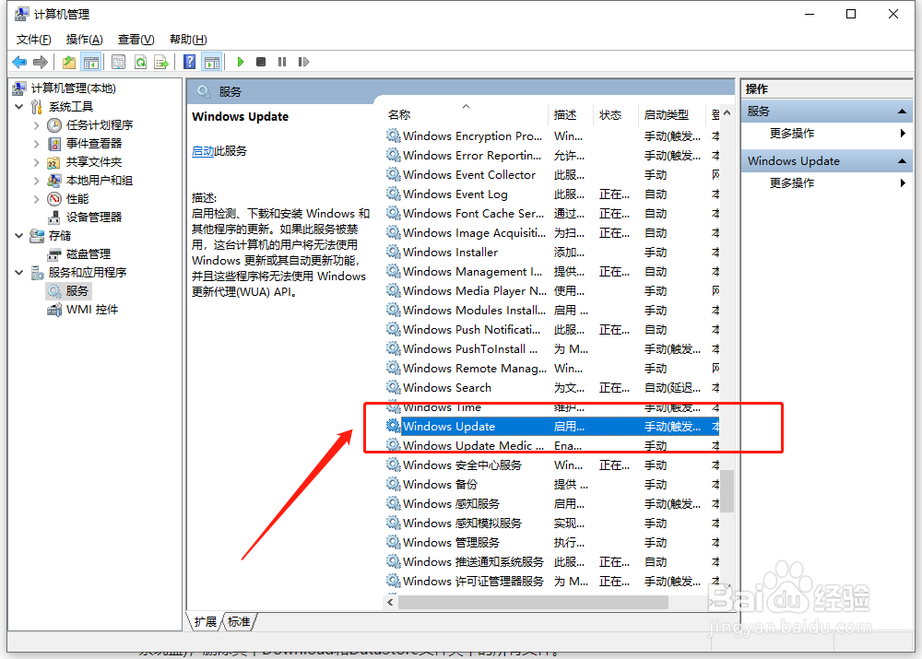Select Windows 许可证管理器服务 row

pyautogui.click(x=551, y=582)
